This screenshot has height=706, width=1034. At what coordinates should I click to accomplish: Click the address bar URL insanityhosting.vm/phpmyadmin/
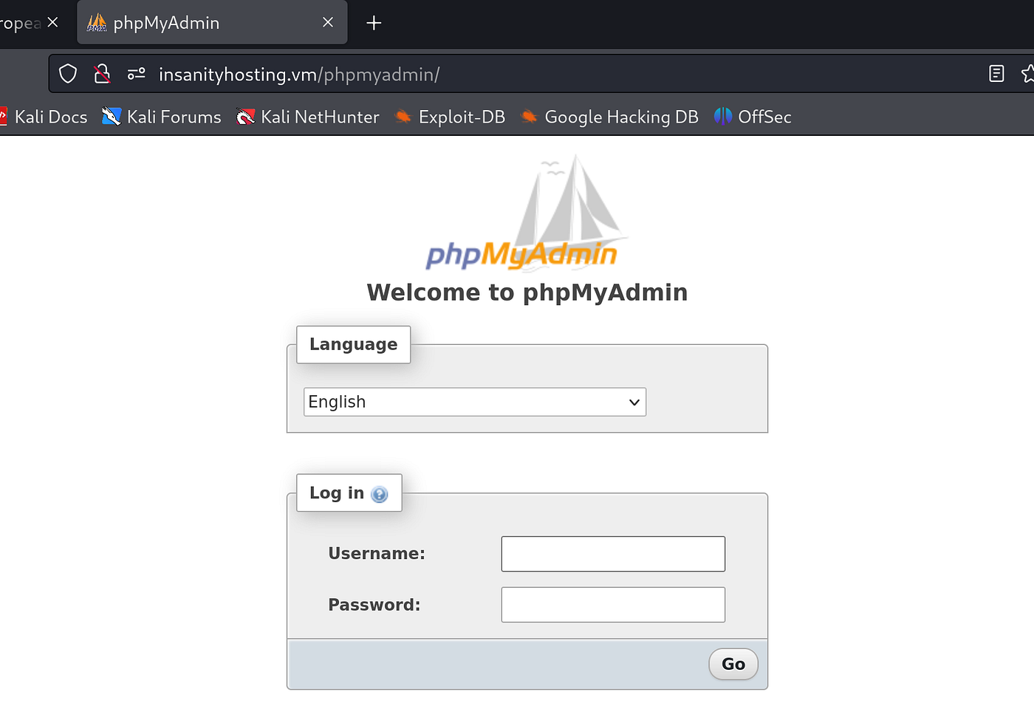tap(299, 75)
